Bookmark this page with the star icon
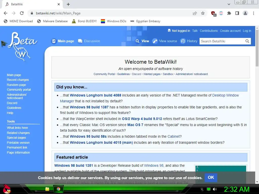This screenshot has width=259, height=194. (203, 13)
